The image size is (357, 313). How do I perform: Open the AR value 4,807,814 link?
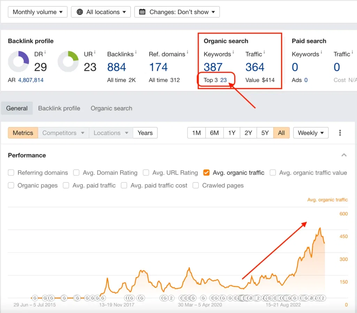[x=31, y=80]
